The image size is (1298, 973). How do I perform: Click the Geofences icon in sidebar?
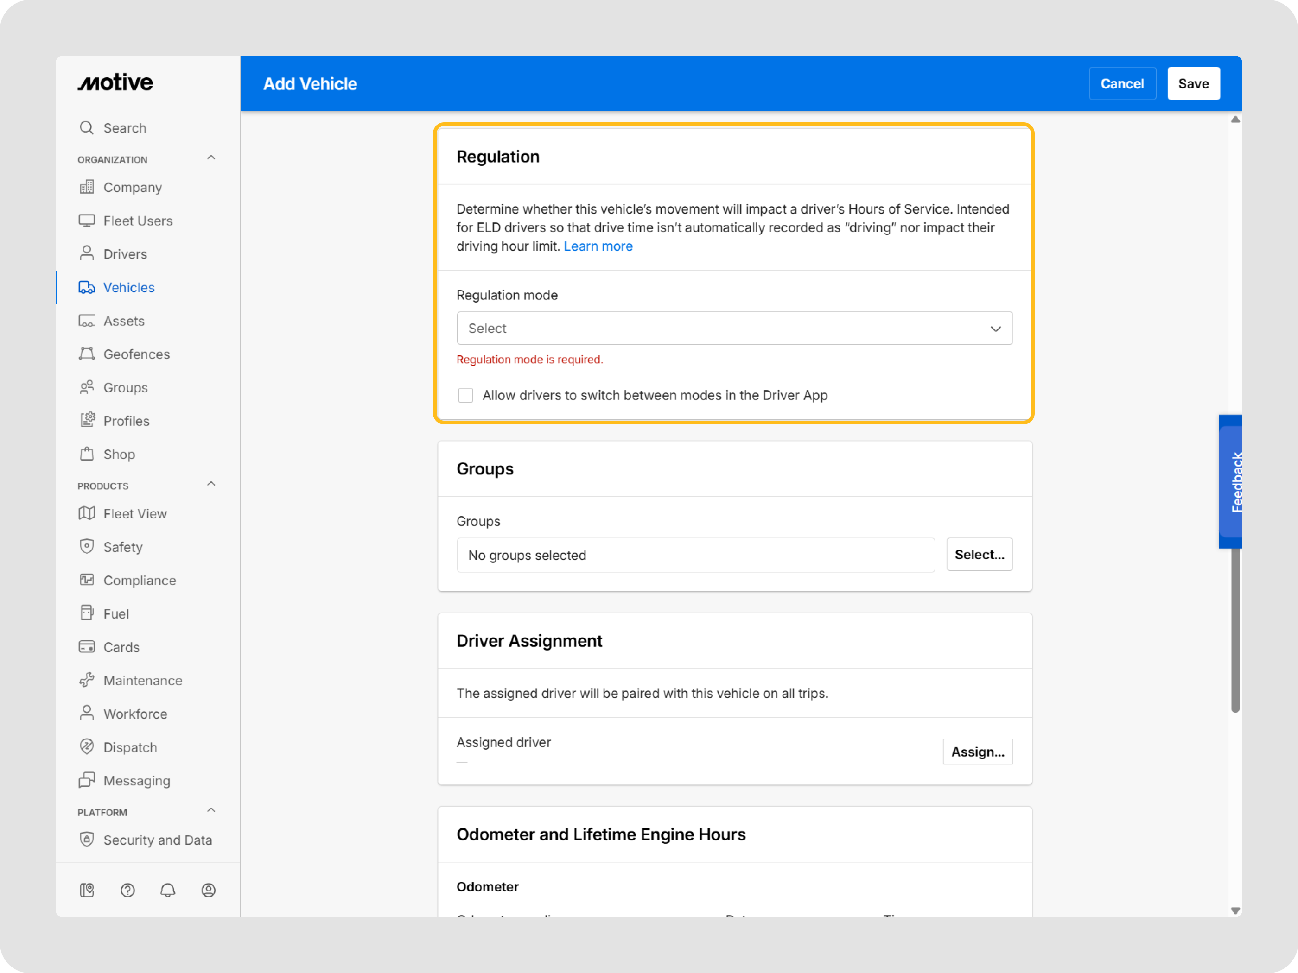(x=87, y=354)
